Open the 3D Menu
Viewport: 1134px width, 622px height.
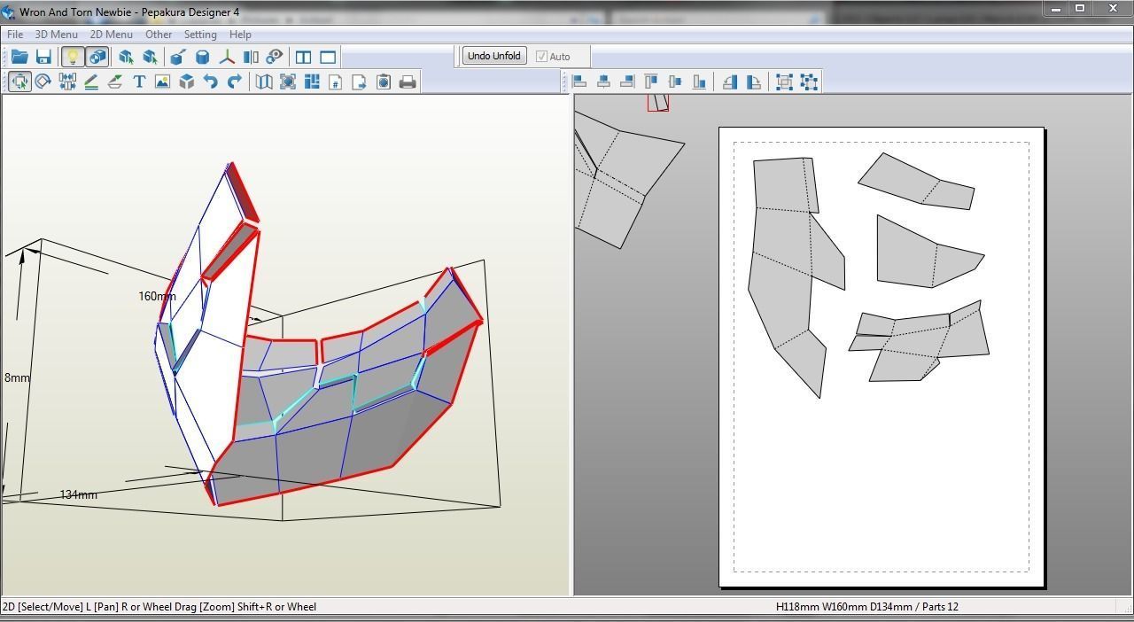[56, 35]
